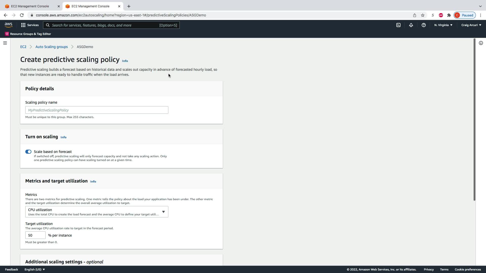Open the info panel icon at right

click(481, 43)
